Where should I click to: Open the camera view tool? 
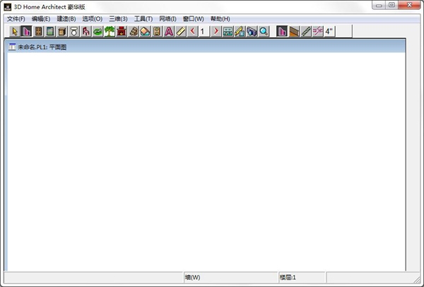click(x=252, y=31)
